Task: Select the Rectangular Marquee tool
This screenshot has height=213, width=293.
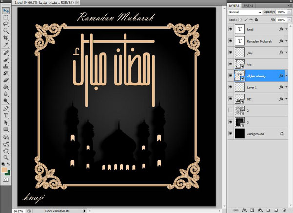Action: click(x=6, y=17)
